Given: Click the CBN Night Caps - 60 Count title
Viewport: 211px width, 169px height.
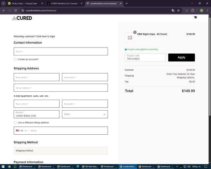Looking at the screenshot, I should [x=152, y=34].
